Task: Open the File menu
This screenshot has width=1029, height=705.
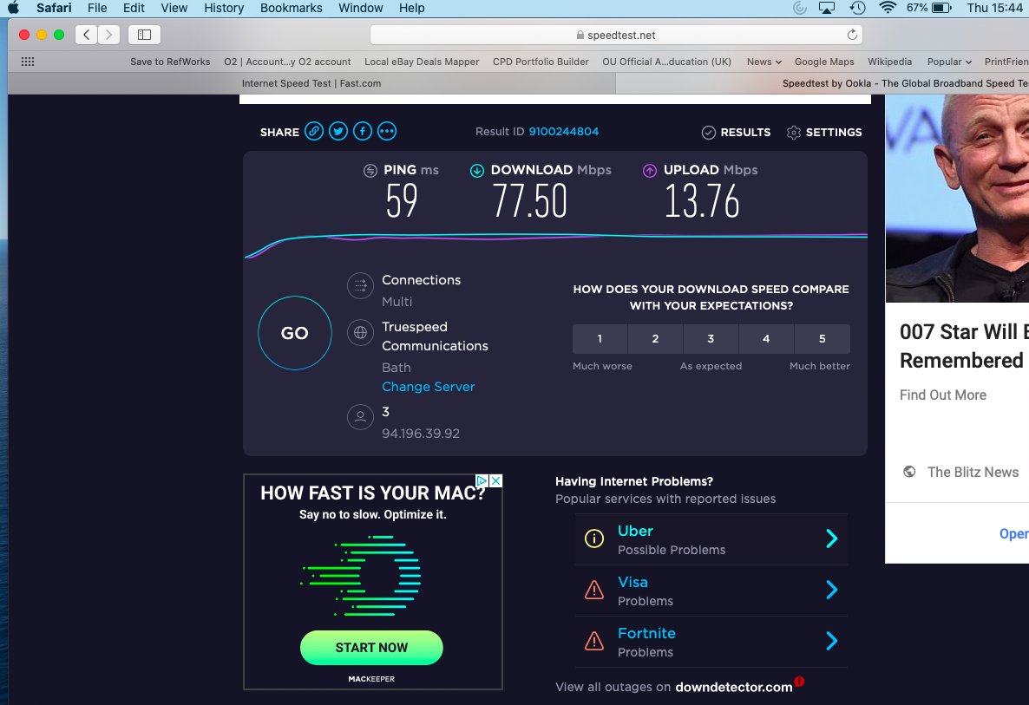Action: click(97, 8)
